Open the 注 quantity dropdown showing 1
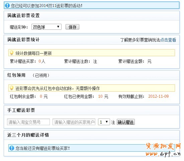This screenshot has width=184, height=161. click(x=104, y=122)
